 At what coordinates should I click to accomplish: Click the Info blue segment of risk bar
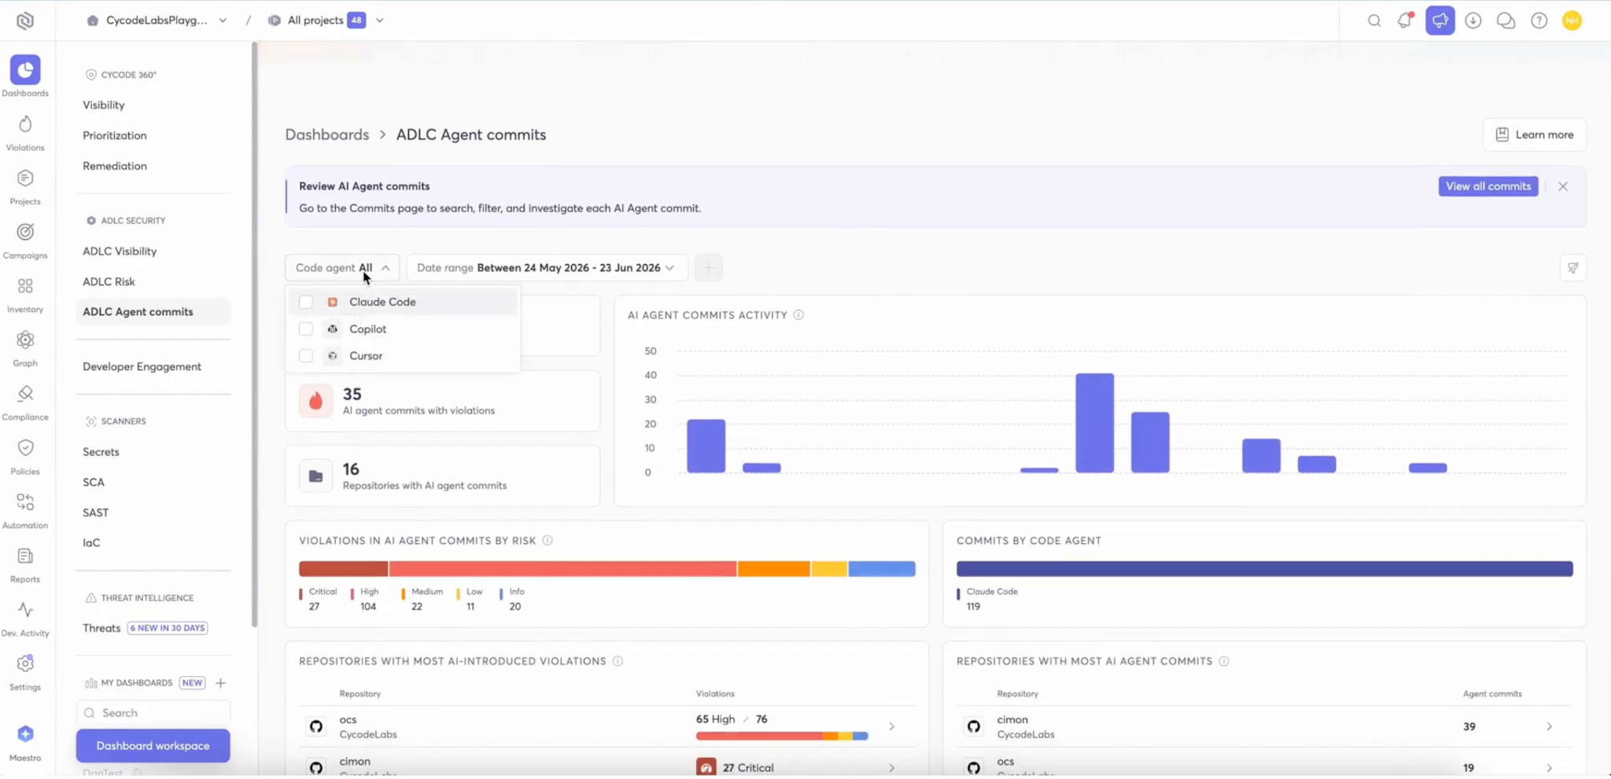[x=882, y=569]
